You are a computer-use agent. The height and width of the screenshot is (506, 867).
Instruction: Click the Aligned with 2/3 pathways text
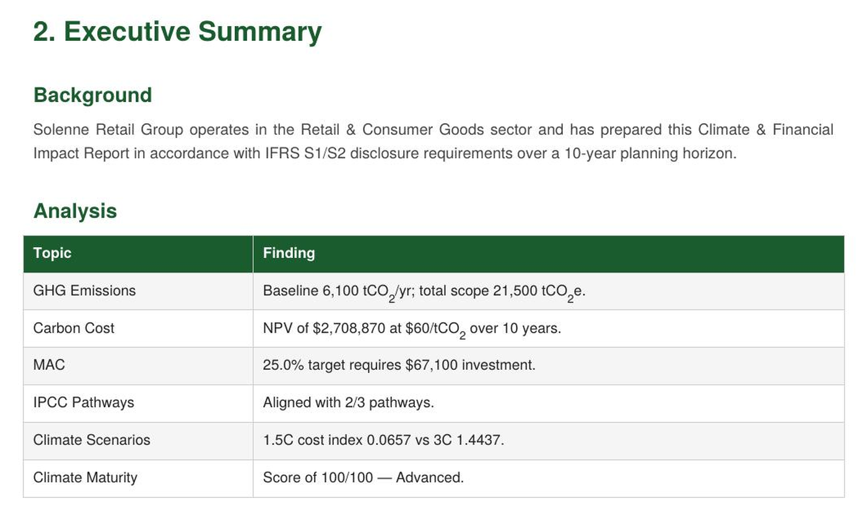[x=349, y=403]
